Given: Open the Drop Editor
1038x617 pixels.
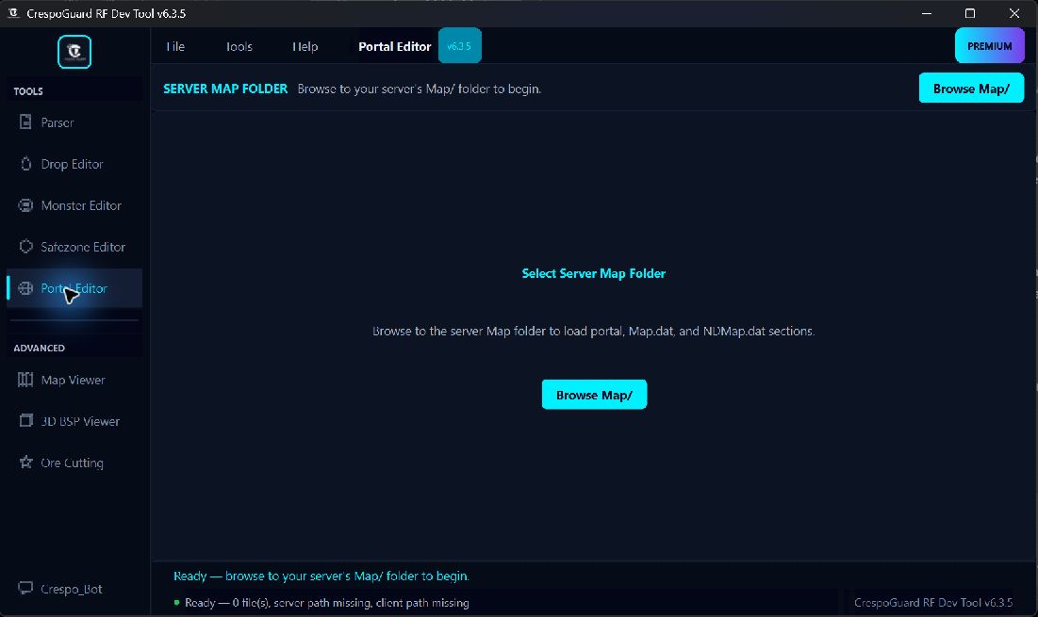Looking at the screenshot, I should [74, 164].
